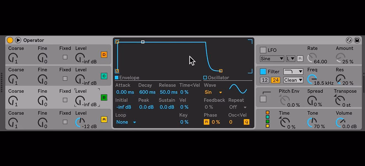Toggle Fixed mode for oscillator D
This screenshot has height=166, width=365.
(65, 57)
